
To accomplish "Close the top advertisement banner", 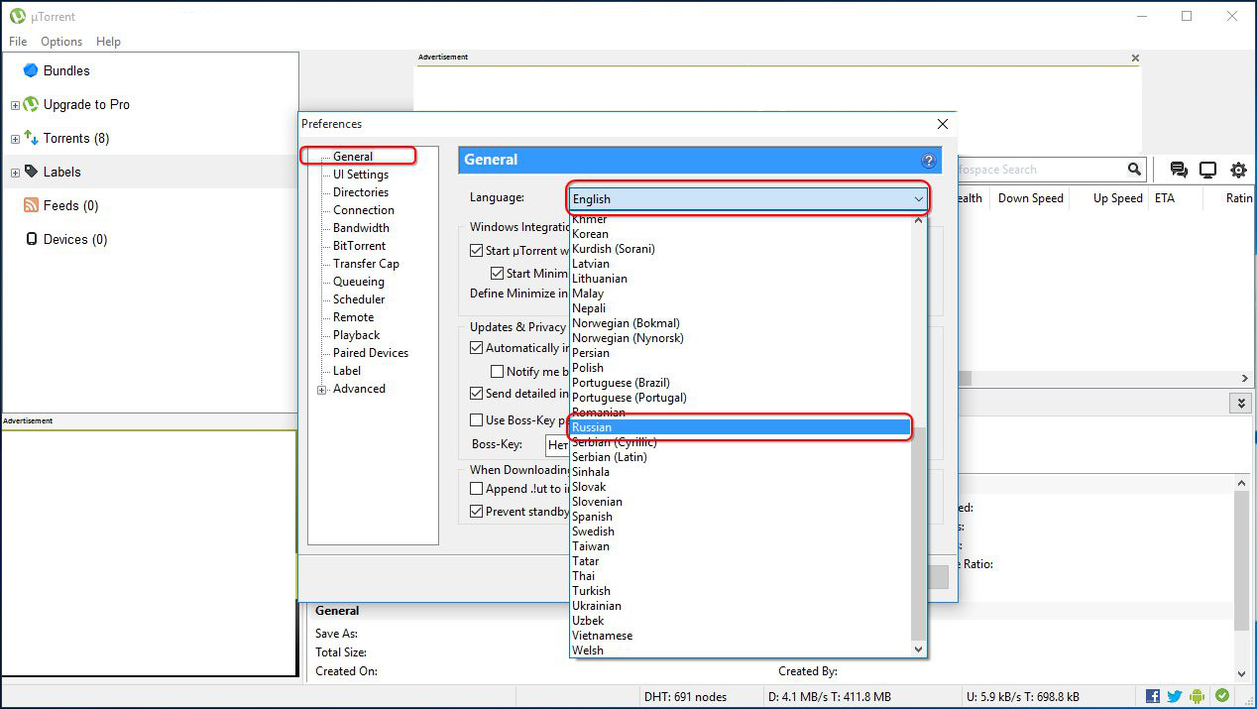I will point(1136,59).
